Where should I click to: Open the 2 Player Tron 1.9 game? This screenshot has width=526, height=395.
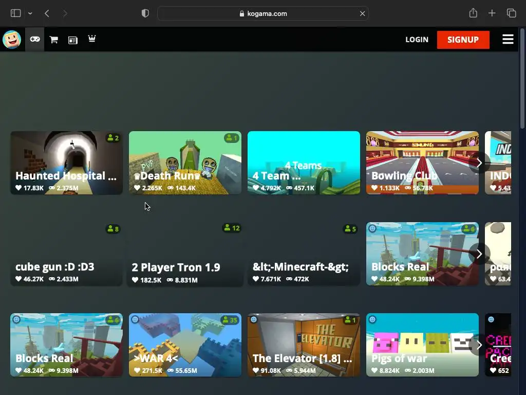point(185,254)
